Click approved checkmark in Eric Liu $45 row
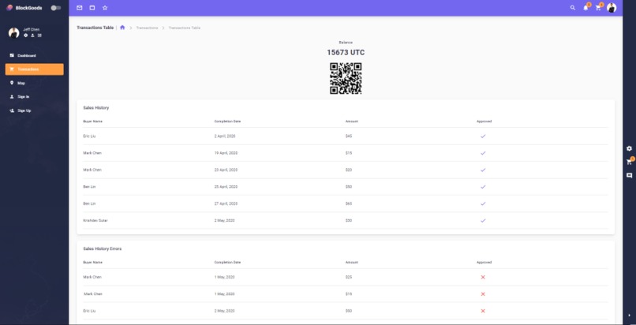Screen dimensions: 636x325 [483, 136]
